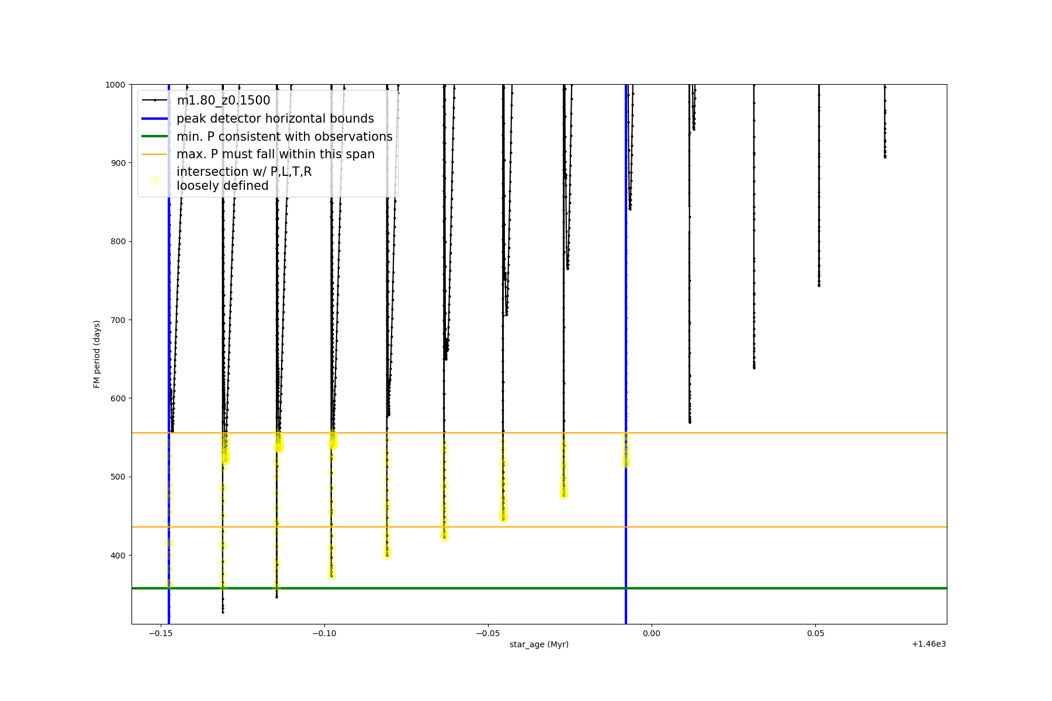Click the thick green horizontal line in plot

760,588
